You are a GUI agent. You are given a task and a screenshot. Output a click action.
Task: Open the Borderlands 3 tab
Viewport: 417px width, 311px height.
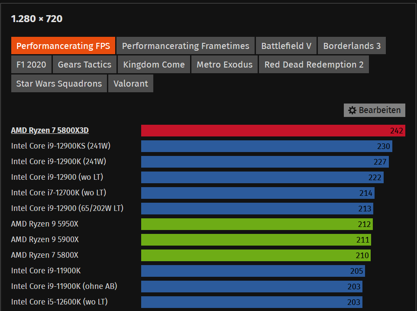click(x=352, y=46)
